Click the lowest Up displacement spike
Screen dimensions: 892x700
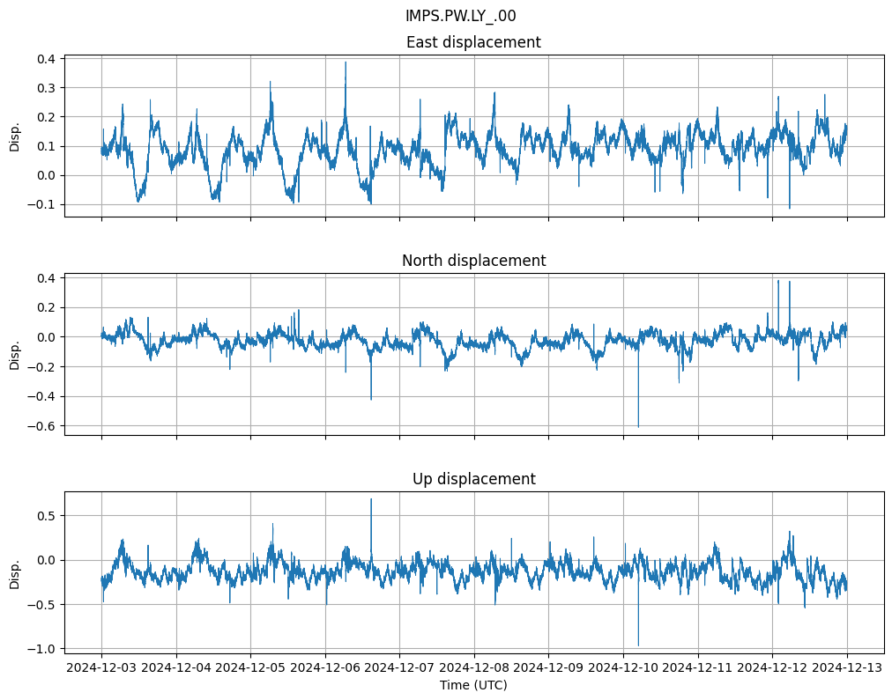tap(638, 645)
